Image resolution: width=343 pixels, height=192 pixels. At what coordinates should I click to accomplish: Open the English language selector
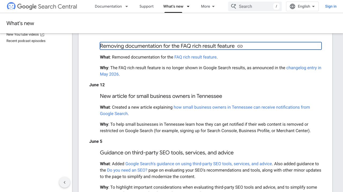point(302,6)
